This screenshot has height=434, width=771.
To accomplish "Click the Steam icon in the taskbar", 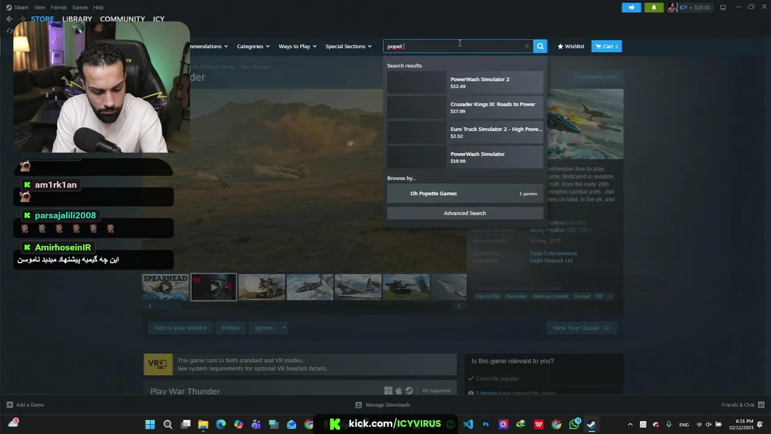I will (x=592, y=424).
